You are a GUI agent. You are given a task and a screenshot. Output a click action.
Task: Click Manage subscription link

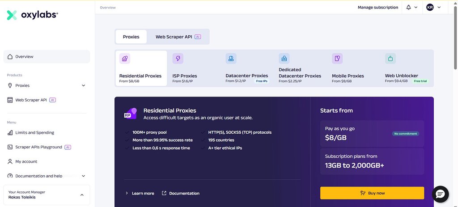point(377,7)
